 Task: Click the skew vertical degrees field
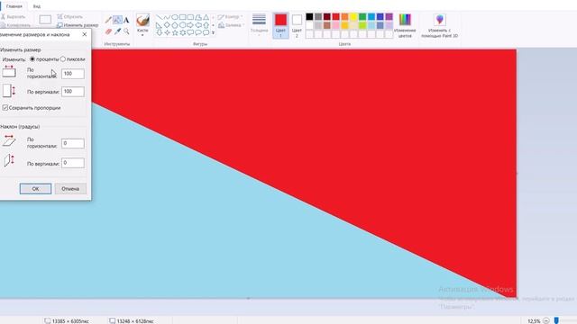(x=73, y=163)
